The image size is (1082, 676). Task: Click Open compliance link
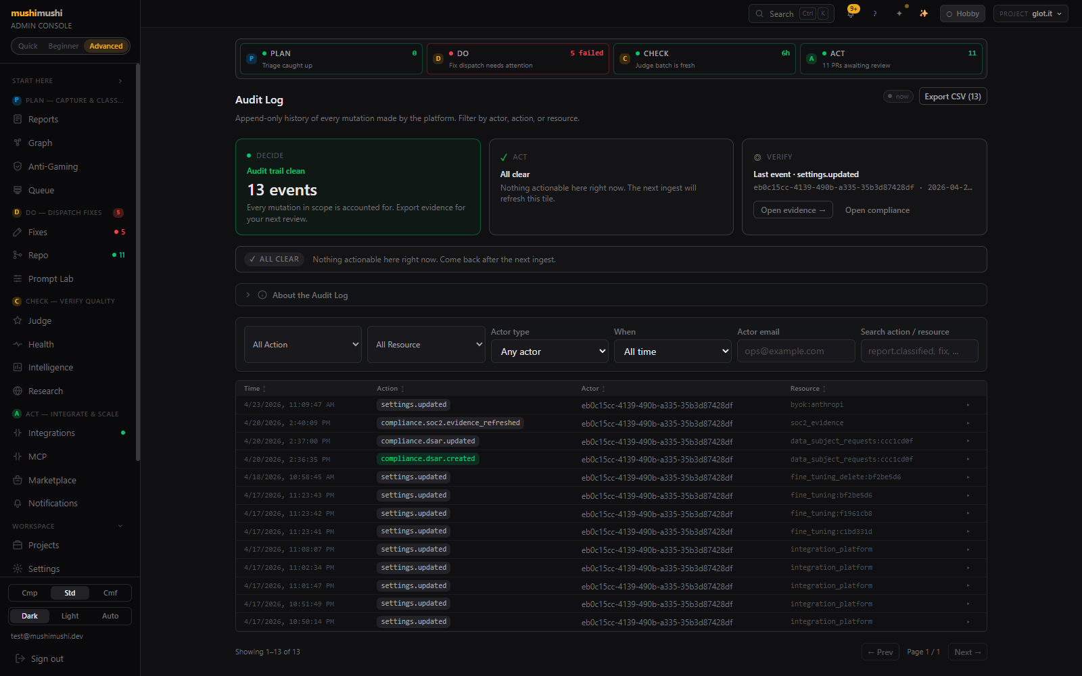pos(877,210)
